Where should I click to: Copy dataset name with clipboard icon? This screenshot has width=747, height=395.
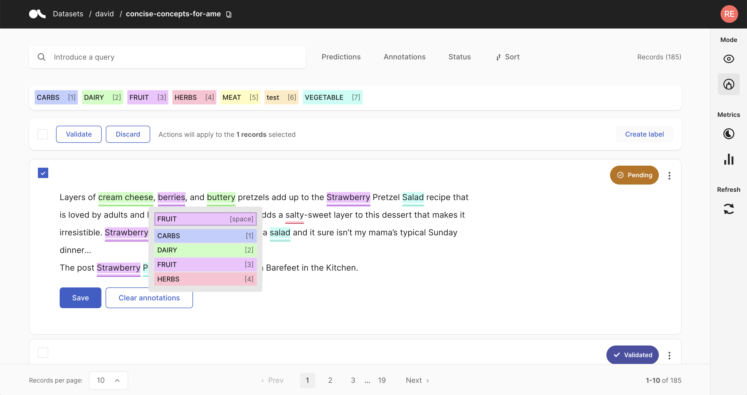[x=229, y=14]
